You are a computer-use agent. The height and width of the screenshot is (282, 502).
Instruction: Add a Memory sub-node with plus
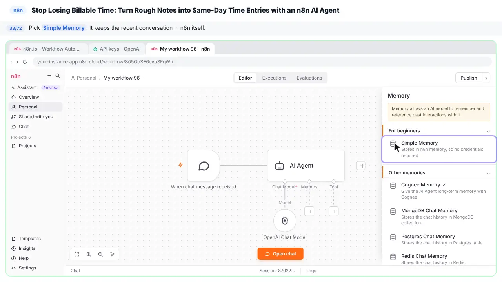click(309, 211)
